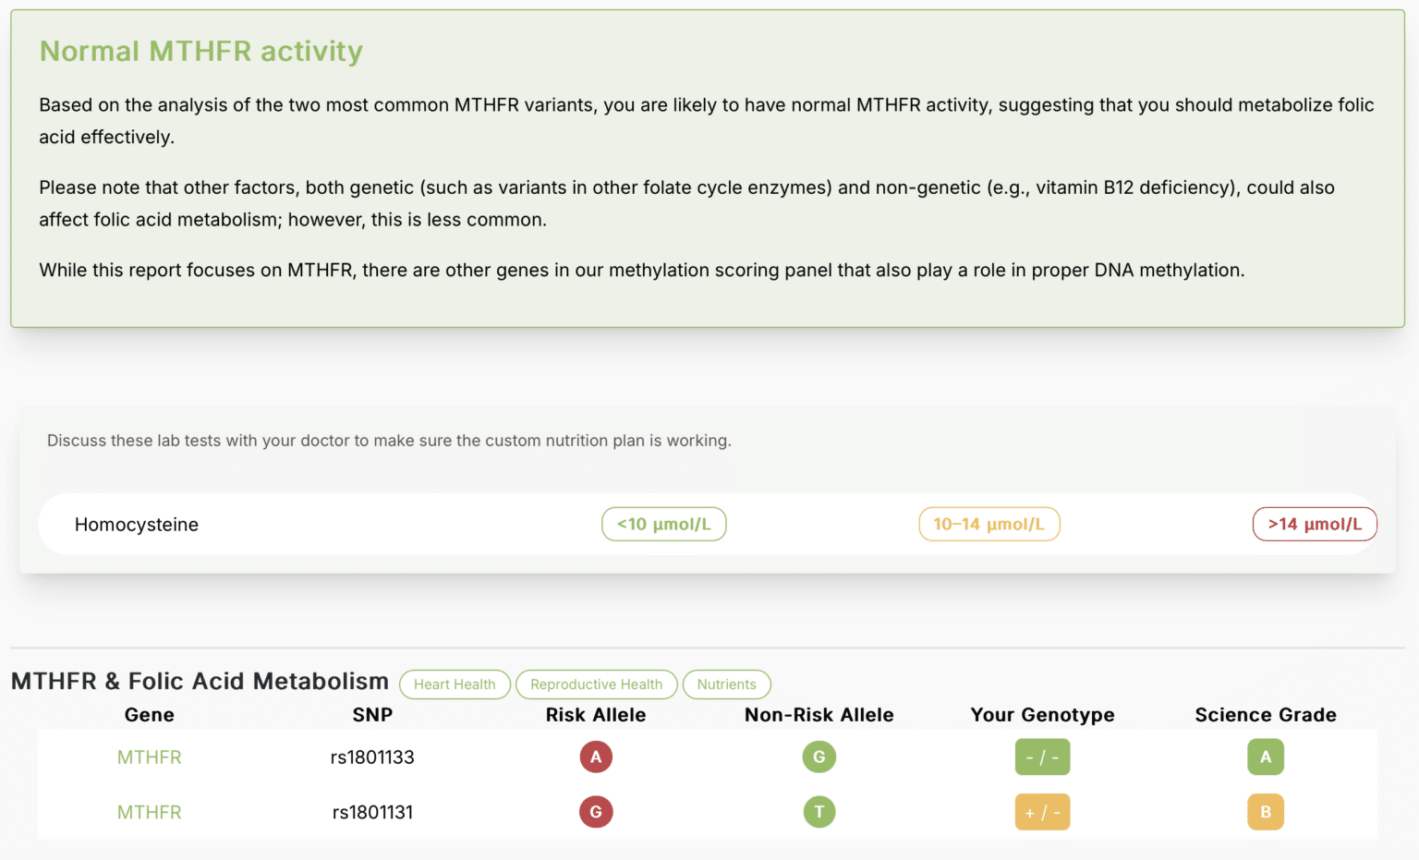Click the non-risk allele T badge for rs1801131
Viewport: 1419px width, 860px height.
819,812
